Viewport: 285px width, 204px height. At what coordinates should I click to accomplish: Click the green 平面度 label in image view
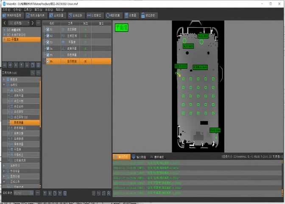121,28
